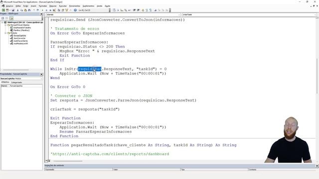Image resolution: width=319 pixels, height=179 pixels.
Task: Close the watch window panel
Action: click(x=317, y=166)
